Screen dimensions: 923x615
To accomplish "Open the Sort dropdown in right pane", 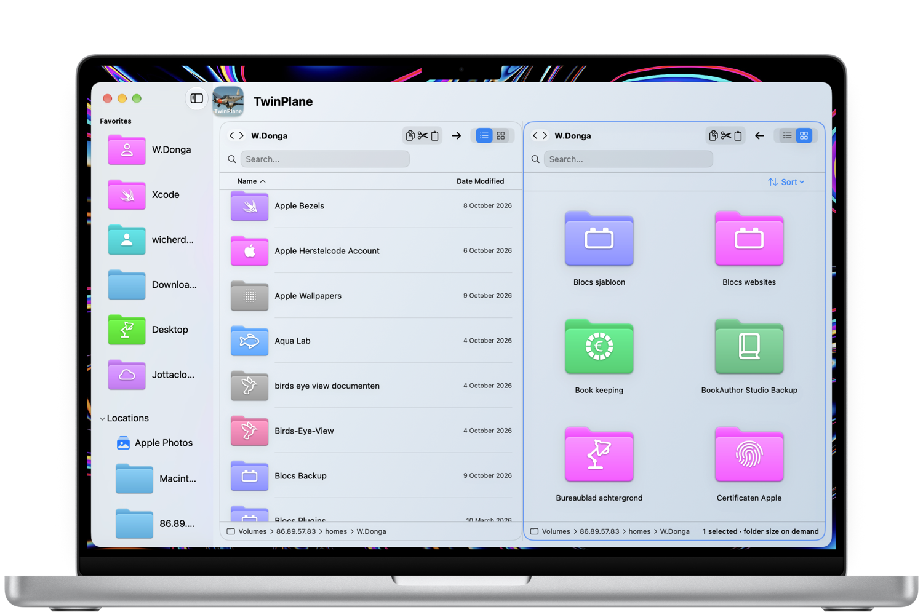I will click(786, 182).
